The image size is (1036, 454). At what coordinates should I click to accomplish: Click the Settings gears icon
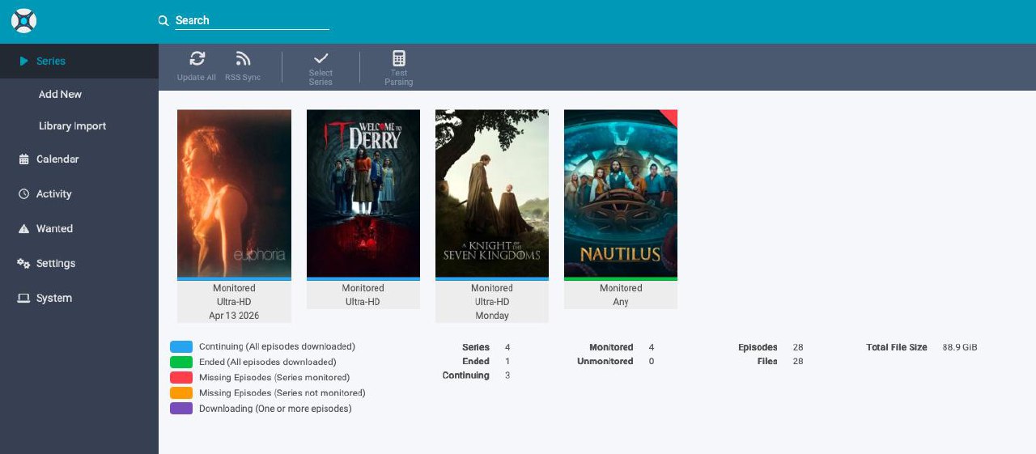coord(23,264)
